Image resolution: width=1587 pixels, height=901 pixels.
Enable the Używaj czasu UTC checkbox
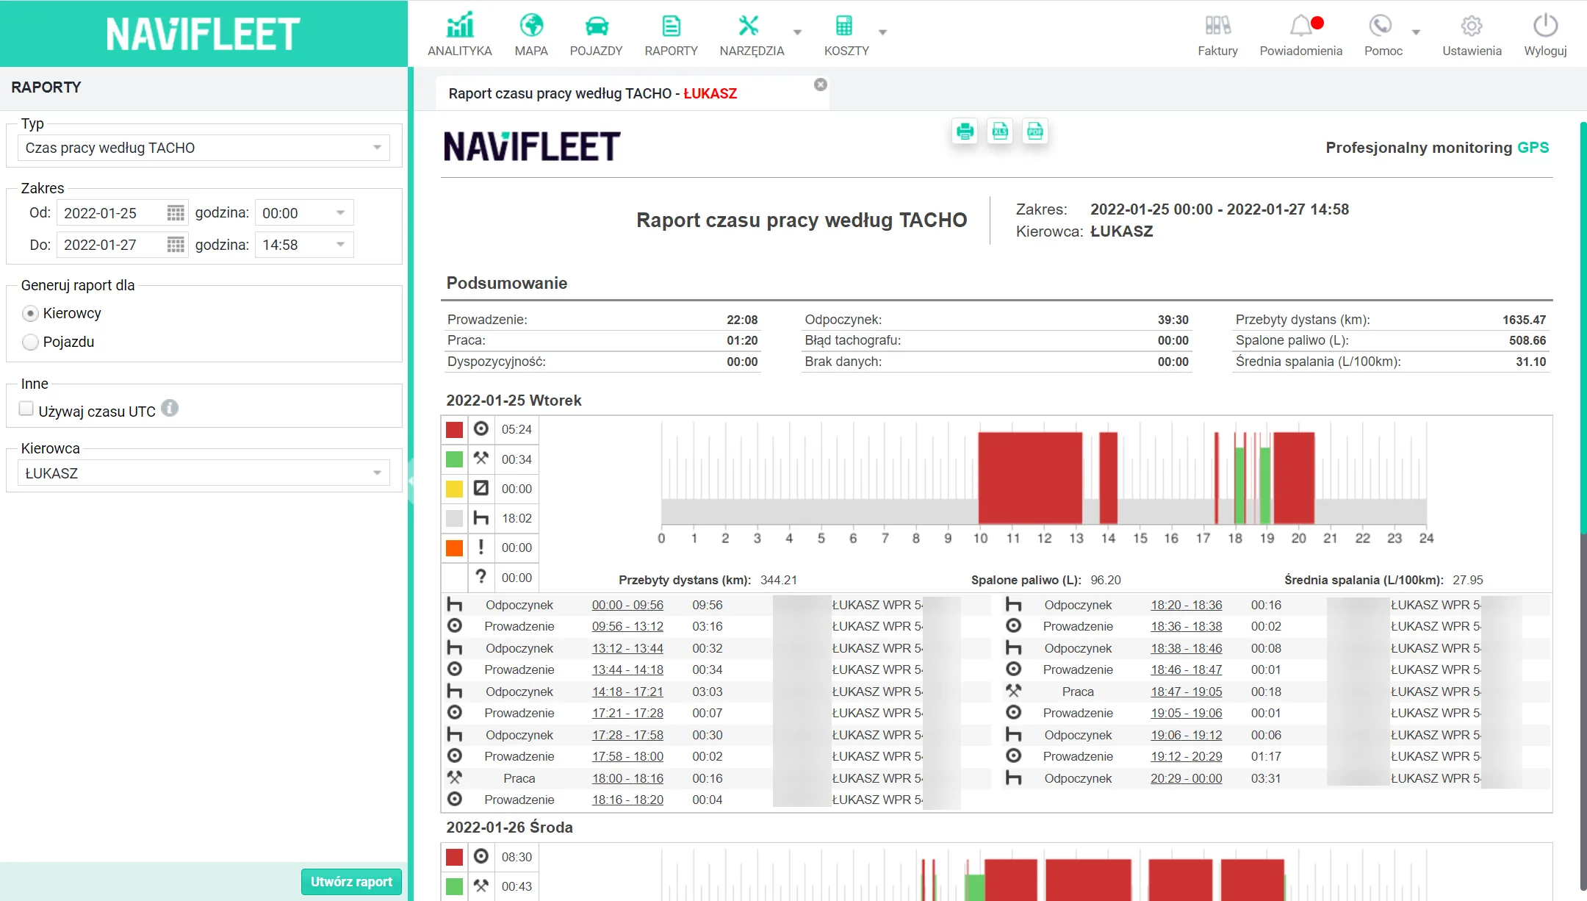point(26,409)
